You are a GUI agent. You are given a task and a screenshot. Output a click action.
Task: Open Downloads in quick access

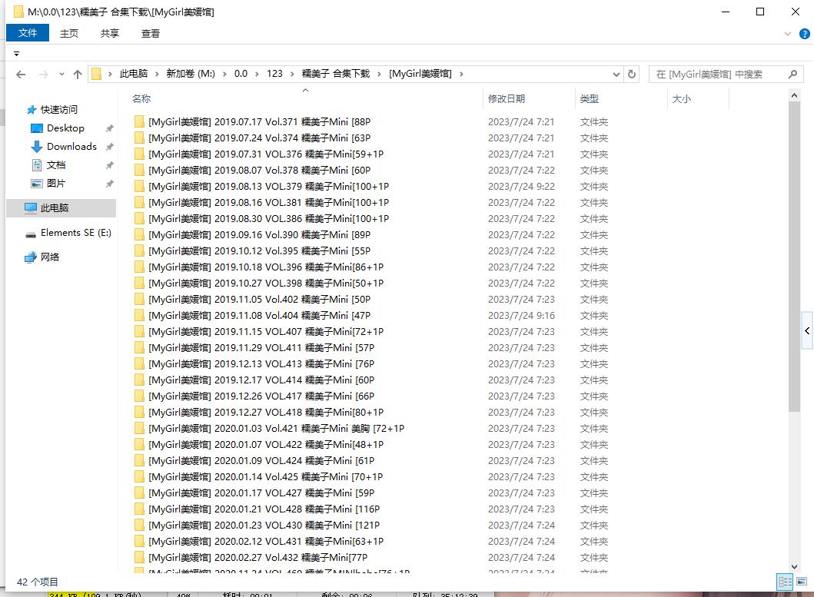pyautogui.click(x=71, y=147)
